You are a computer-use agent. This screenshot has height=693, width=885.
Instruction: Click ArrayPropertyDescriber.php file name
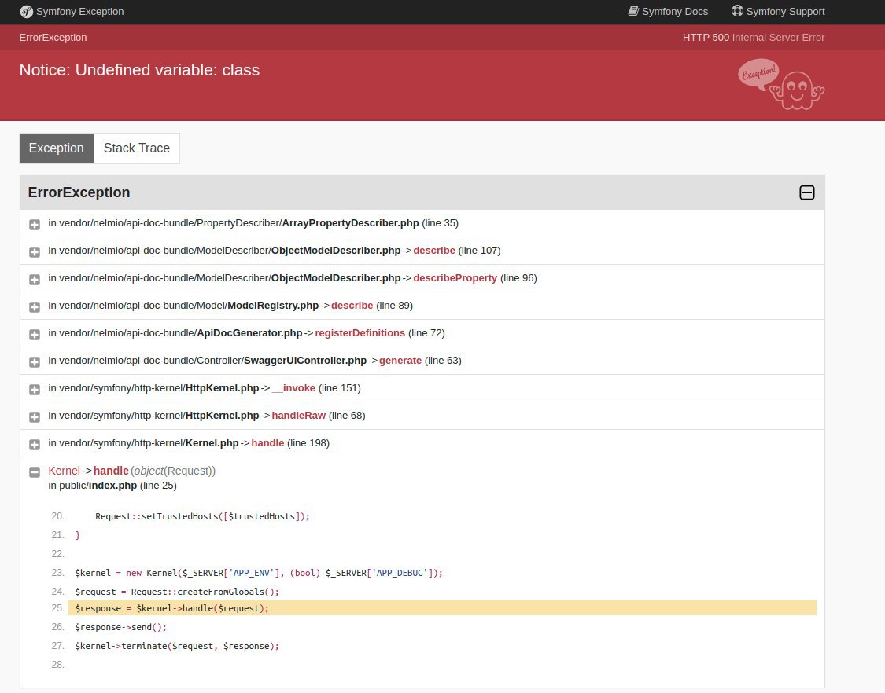[351, 222]
